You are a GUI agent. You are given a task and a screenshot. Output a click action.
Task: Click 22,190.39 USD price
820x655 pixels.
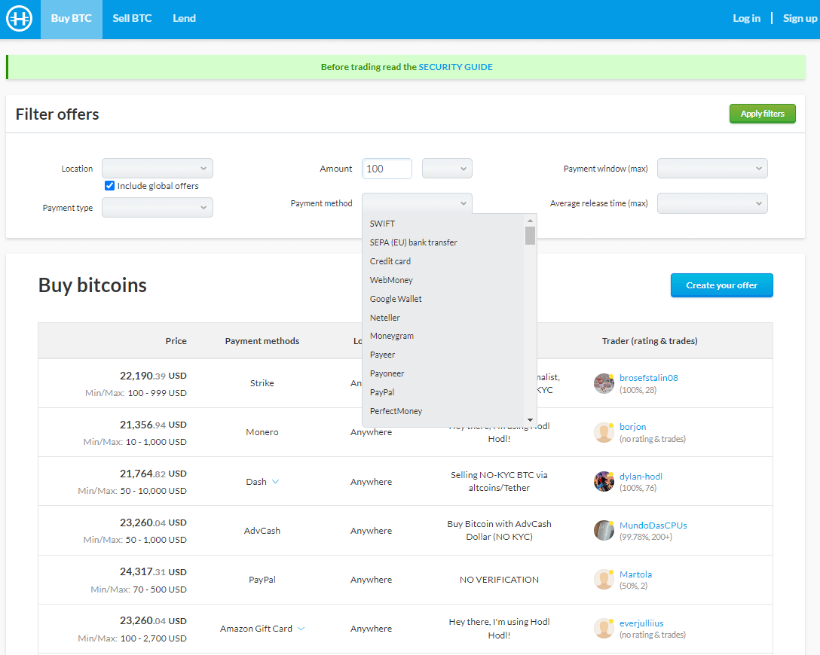click(x=153, y=376)
